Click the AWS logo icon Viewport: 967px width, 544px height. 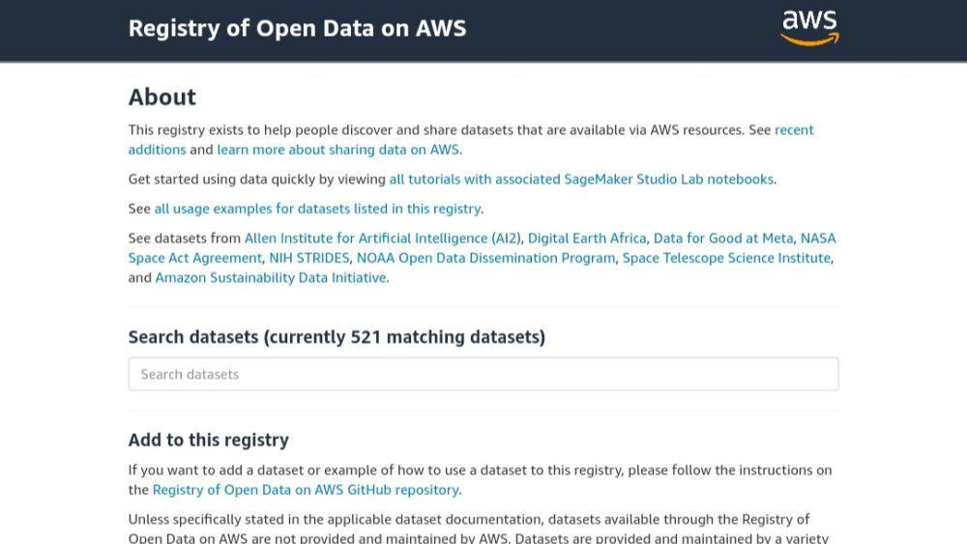pyautogui.click(x=809, y=28)
